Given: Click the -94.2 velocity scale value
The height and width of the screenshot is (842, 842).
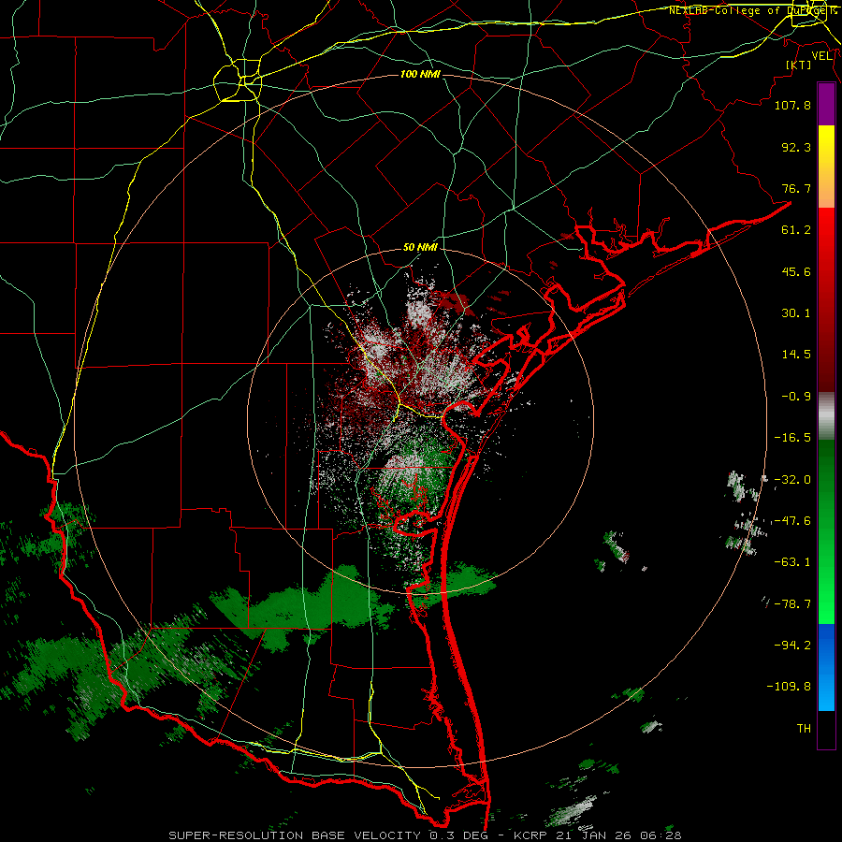Looking at the screenshot, I should [792, 645].
